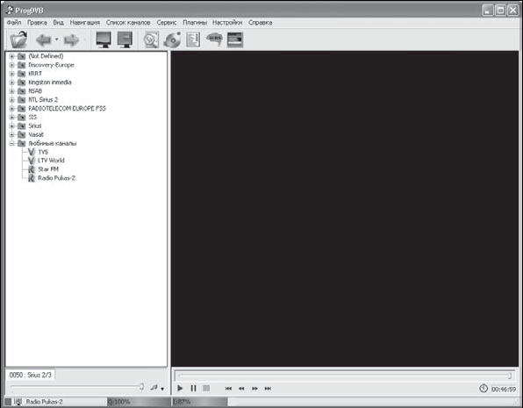
Task: Click the second monitor display icon
Action: click(125, 39)
